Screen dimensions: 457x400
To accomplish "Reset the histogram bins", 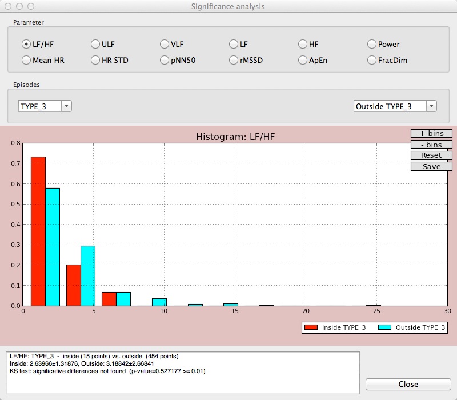I will (x=431, y=155).
